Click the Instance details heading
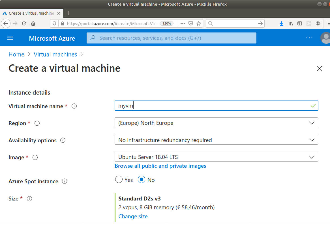 [x=29, y=93]
